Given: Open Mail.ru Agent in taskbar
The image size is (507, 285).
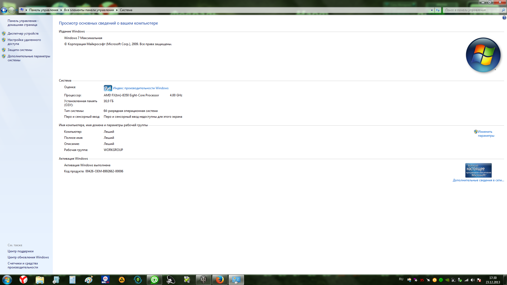Looking at the screenshot, I should (154, 280).
